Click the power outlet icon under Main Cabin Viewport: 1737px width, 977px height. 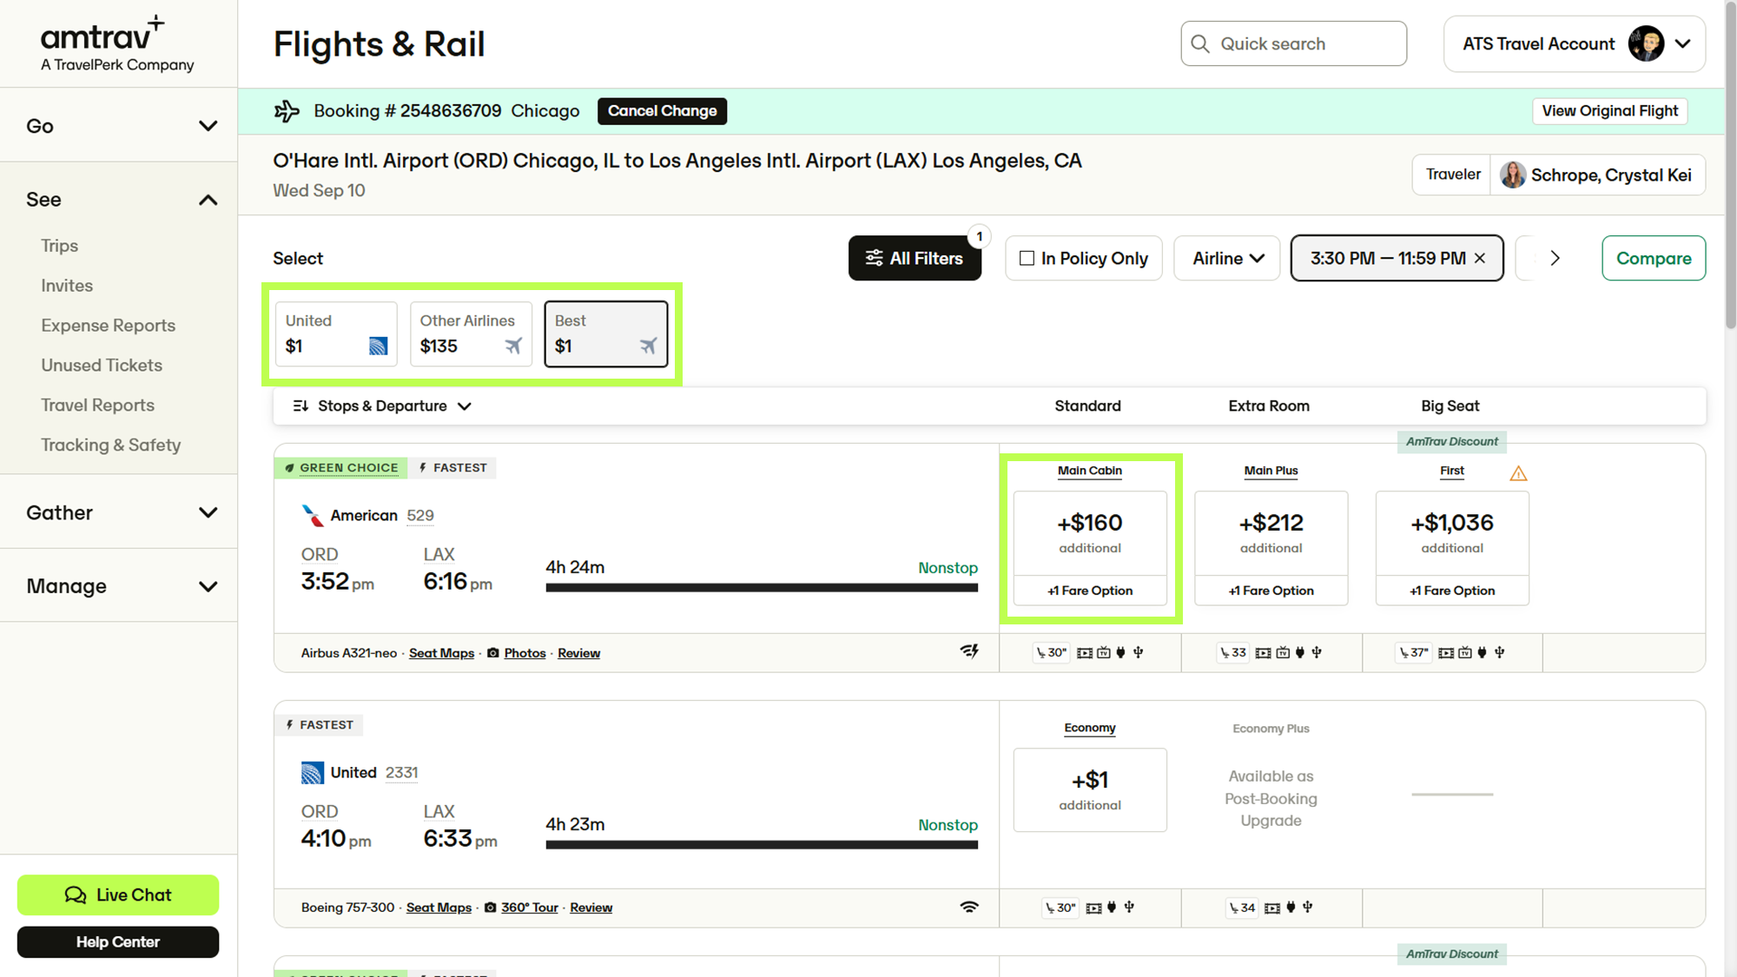point(1120,652)
